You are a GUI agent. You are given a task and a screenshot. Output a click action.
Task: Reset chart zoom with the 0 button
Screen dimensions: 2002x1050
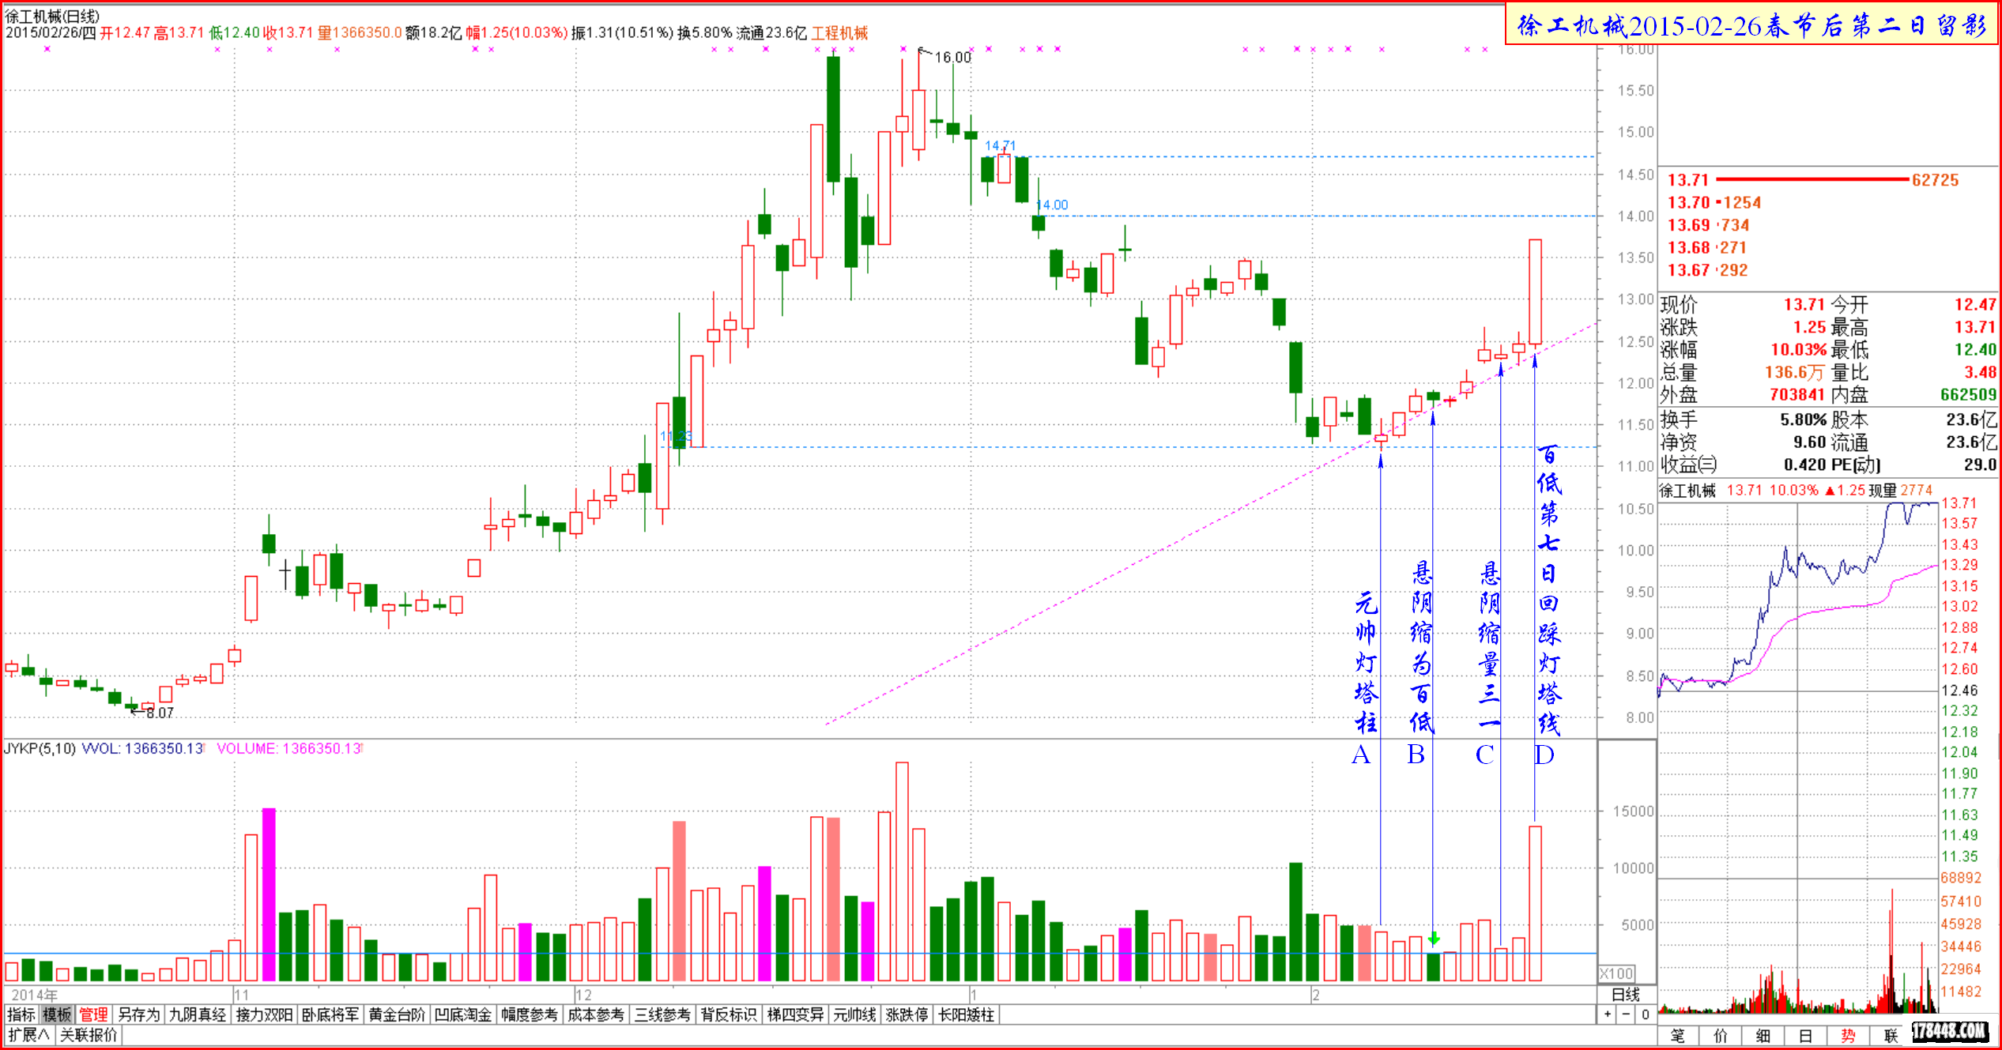click(x=1645, y=1014)
